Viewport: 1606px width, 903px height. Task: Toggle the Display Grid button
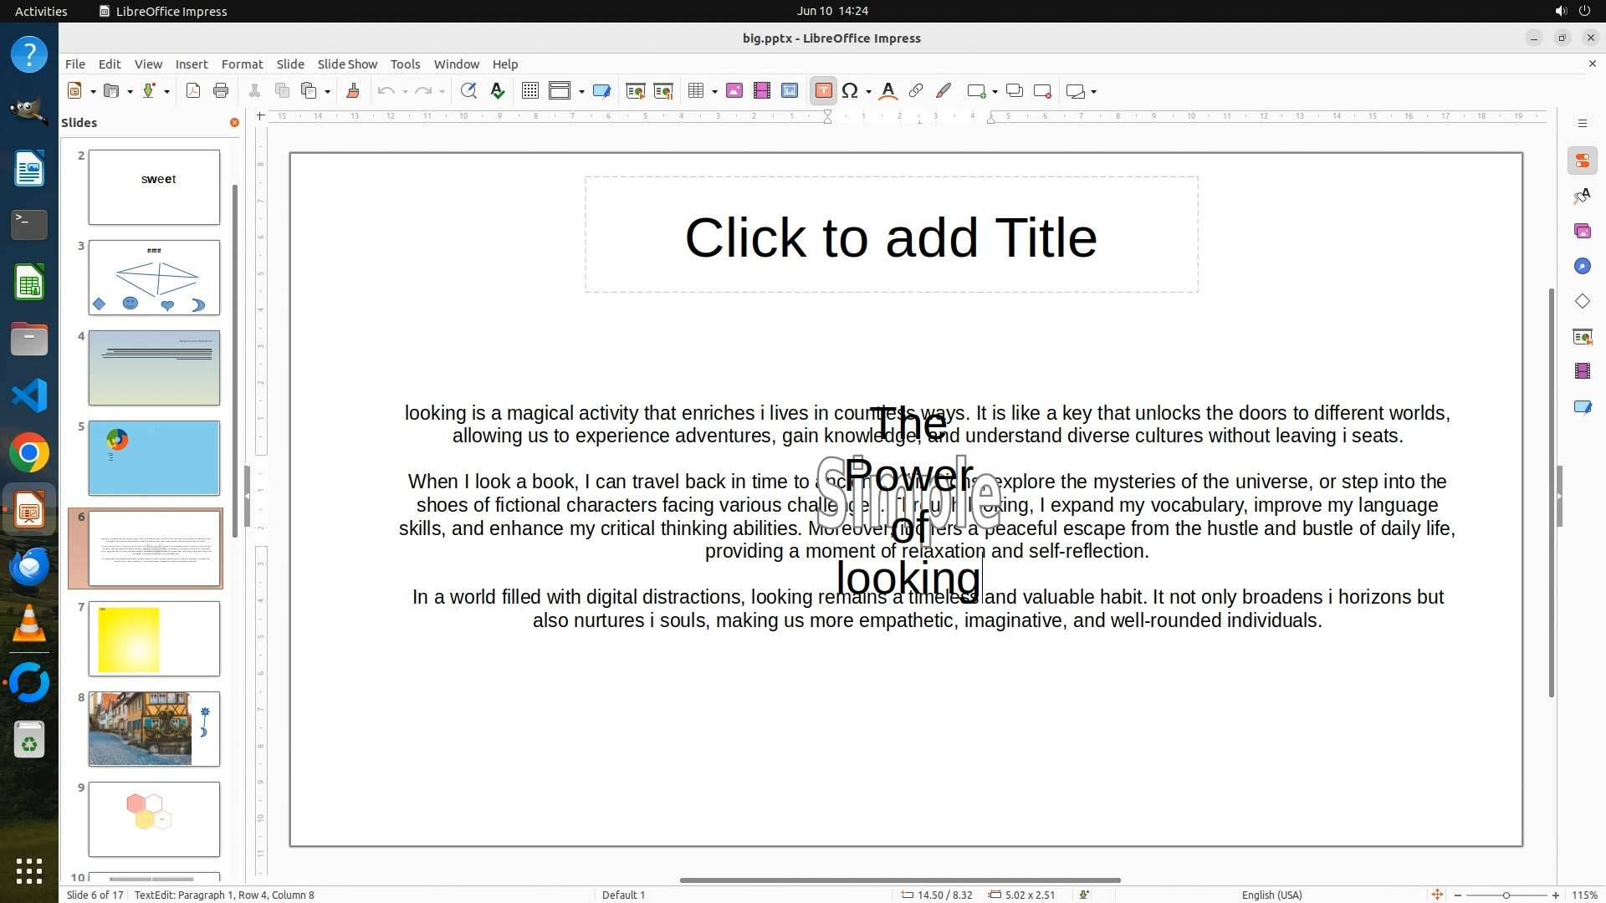[529, 91]
